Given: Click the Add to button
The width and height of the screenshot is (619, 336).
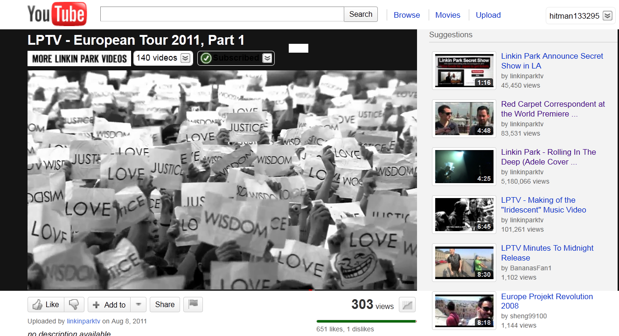Looking at the screenshot, I should (109, 305).
